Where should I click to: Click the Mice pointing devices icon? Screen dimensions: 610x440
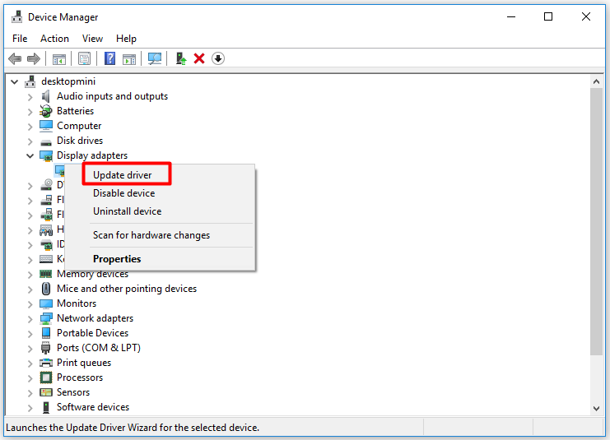click(x=46, y=289)
